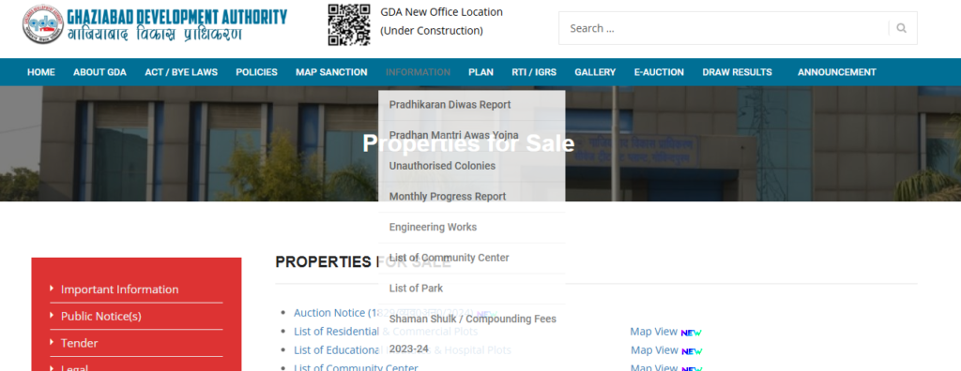Go to the HOME menu item

(41, 72)
